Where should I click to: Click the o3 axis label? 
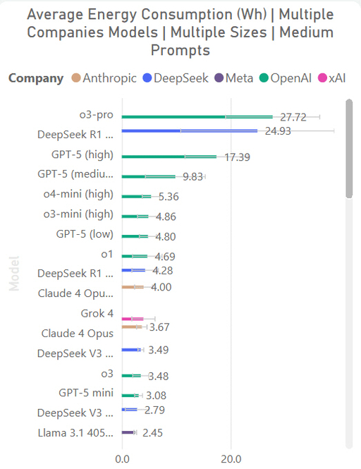107,374
